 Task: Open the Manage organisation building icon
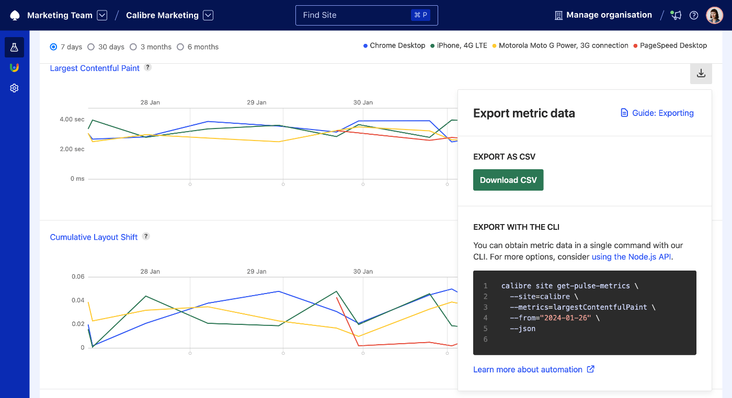pyautogui.click(x=557, y=15)
